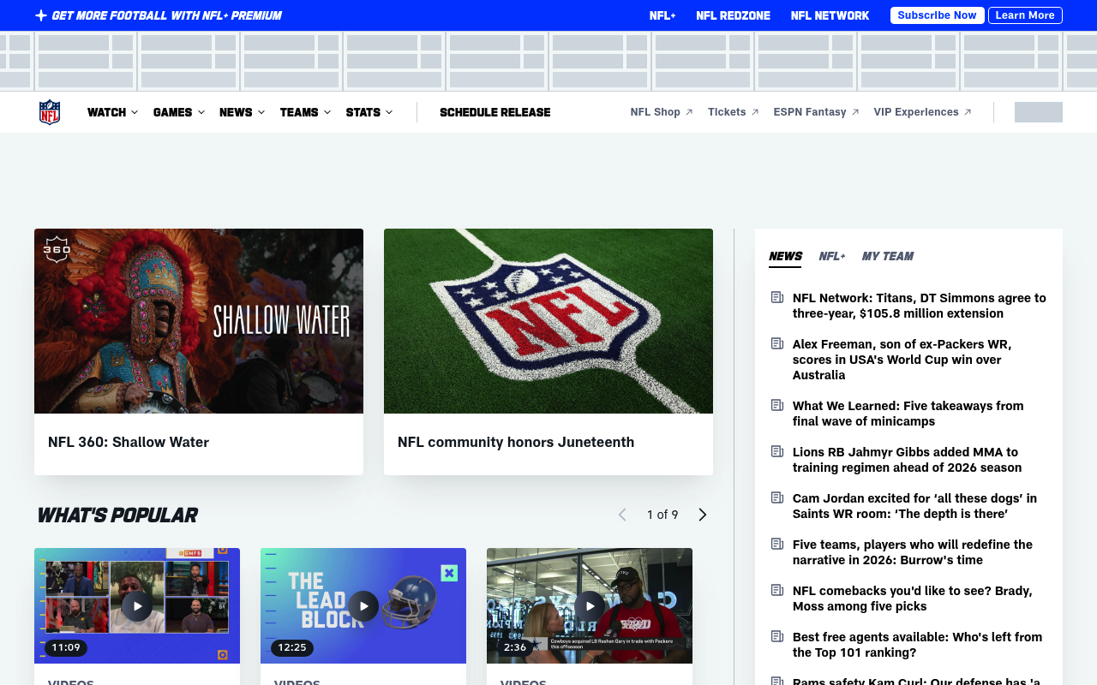This screenshot has width=1097, height=685.
Task: Click NFL 360 badge on Shallow Water image
Action: coord(57,249)
